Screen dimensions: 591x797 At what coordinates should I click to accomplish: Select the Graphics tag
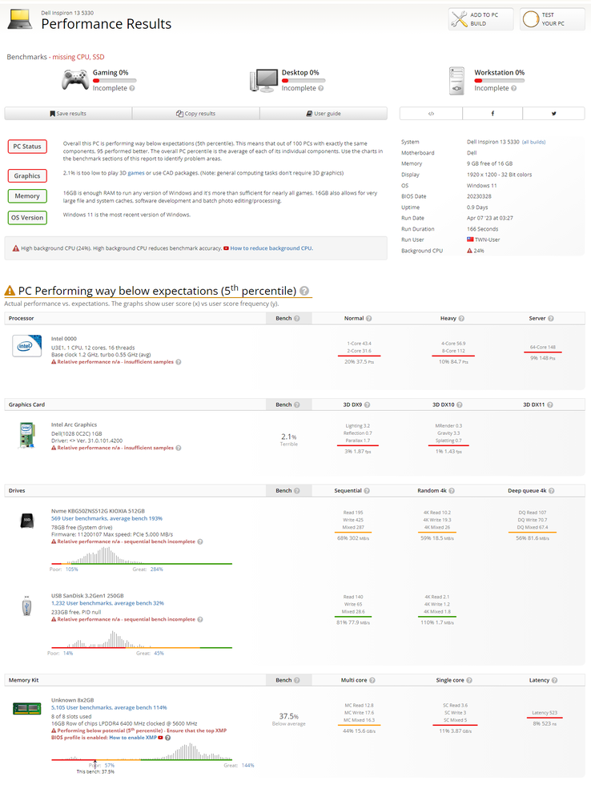27,176
